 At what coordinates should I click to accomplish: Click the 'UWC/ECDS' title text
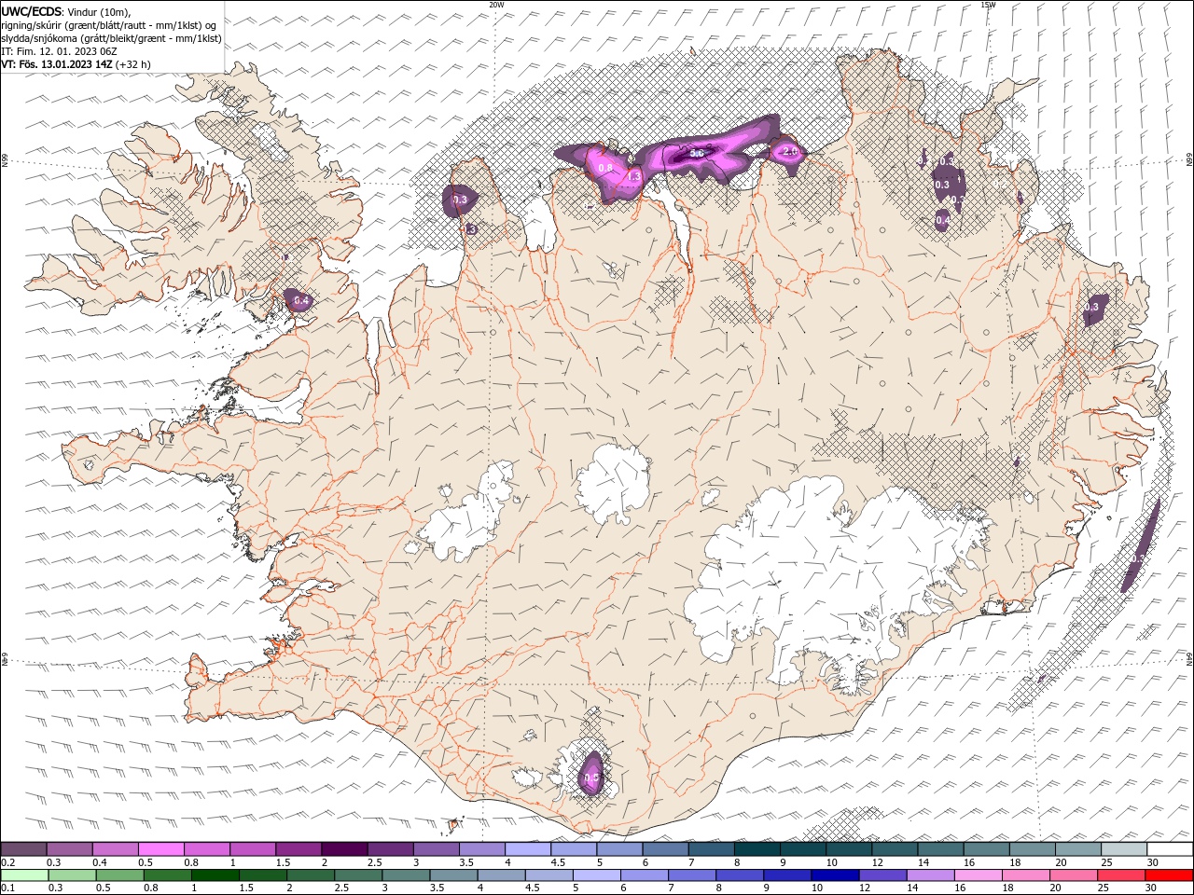click(x=32, y=11)
